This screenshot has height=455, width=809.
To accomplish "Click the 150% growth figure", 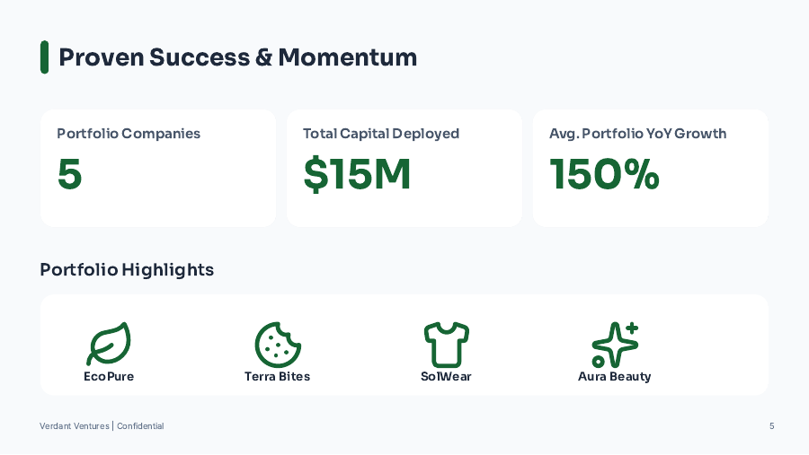I will (x=604, y=175).
